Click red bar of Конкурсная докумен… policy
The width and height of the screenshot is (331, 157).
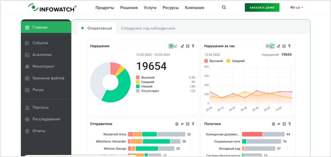point(252,134)
